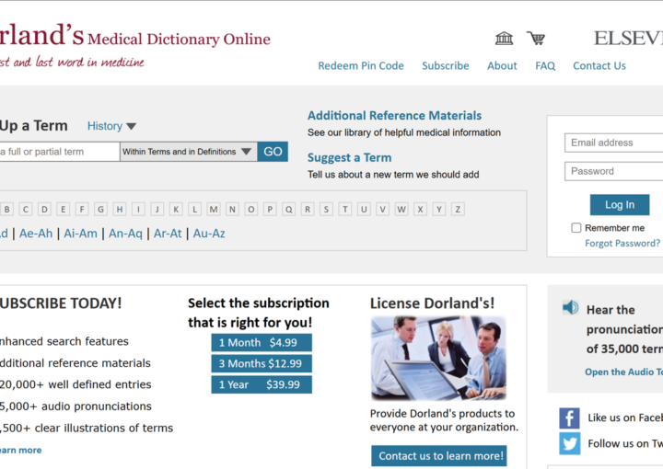Focus the term search text field
Image resolution: width=663 pixels, height=469 pixels.
[x=59, y=152]
